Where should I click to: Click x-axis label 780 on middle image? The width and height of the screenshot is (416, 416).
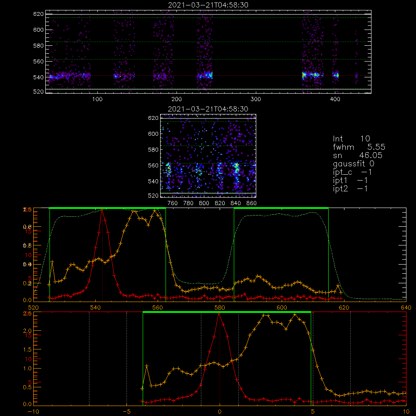188,203
